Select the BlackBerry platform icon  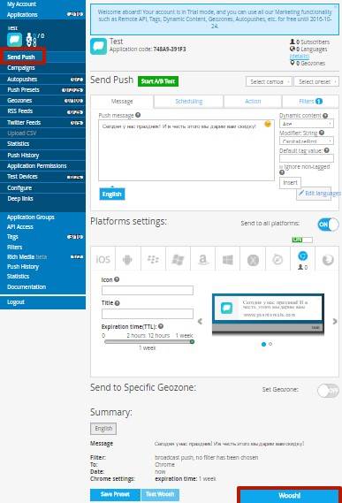[153, 259]
